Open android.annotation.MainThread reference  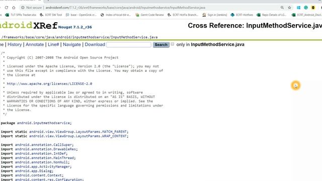(44, 158)
